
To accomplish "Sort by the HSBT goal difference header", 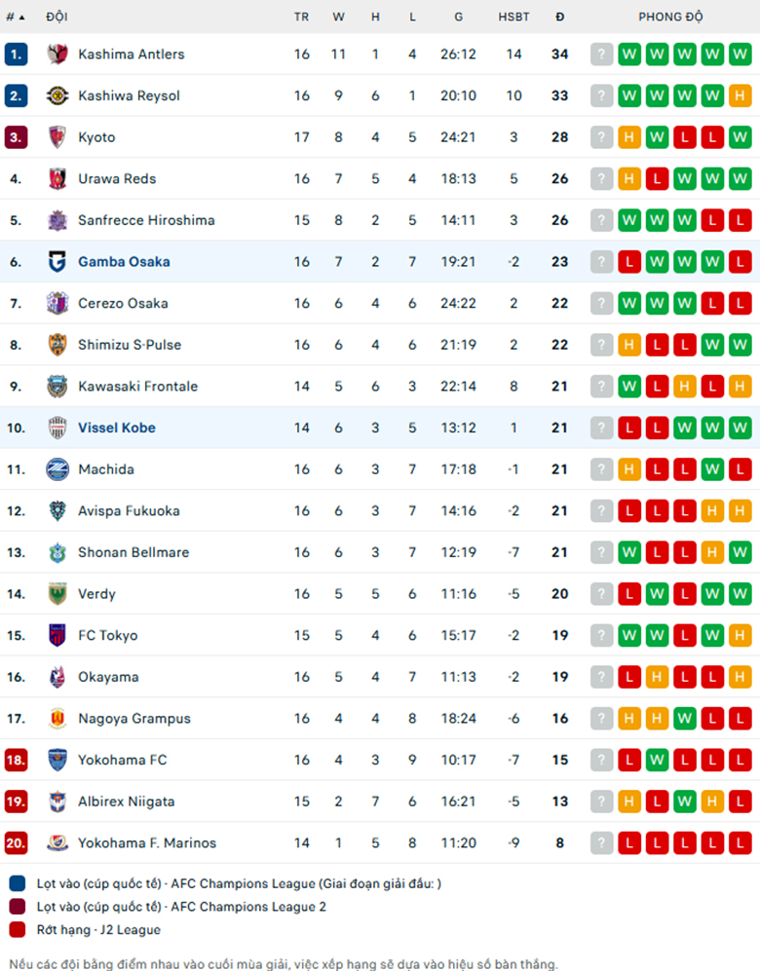I will tap(514, 17).
